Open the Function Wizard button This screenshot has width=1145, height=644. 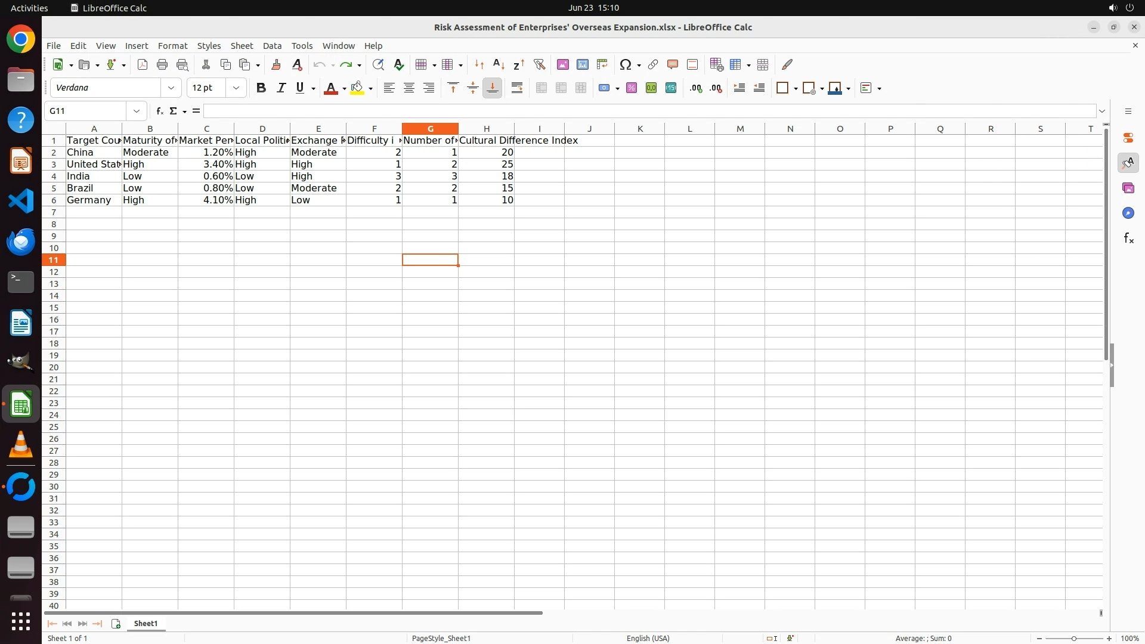[x=159, y=111]
